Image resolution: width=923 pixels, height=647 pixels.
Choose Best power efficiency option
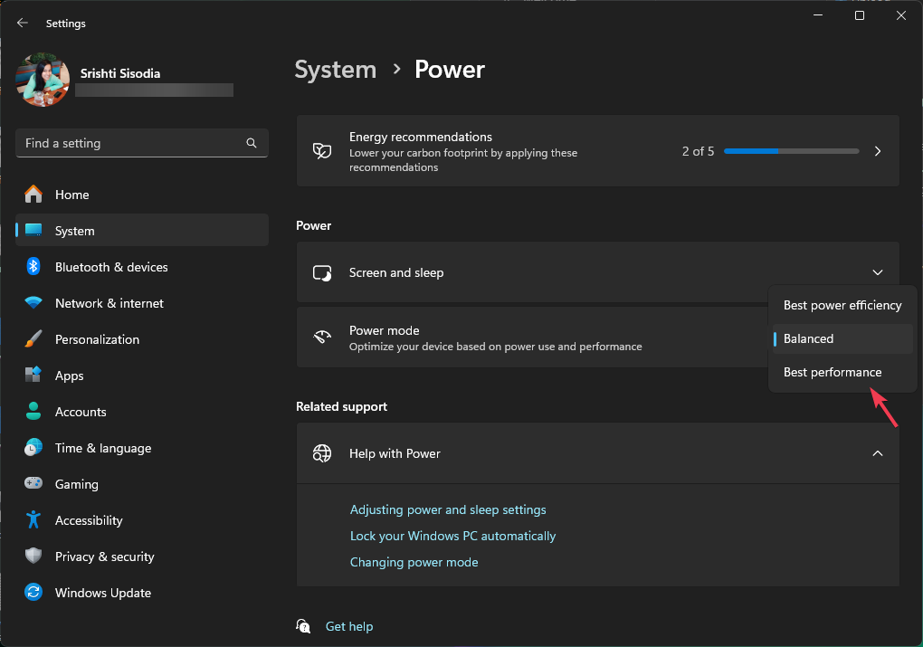(842, 305)
